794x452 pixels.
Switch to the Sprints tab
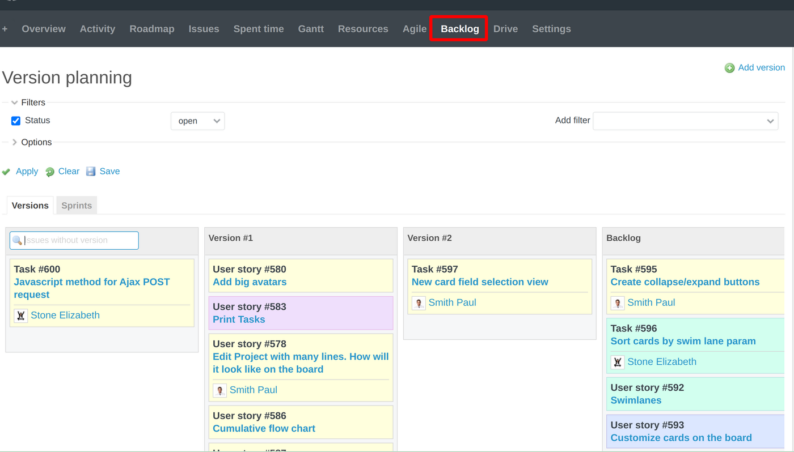tap(76, 205)
